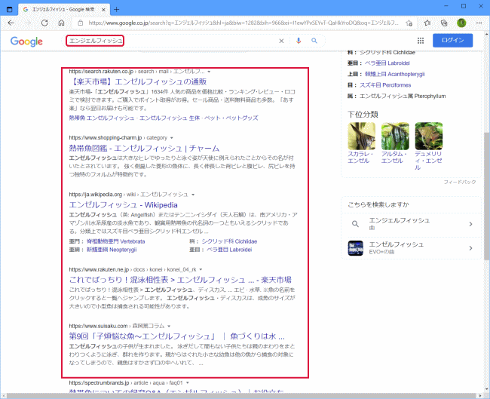Viewport: 490px width, 399px height.
Task: Open 第9回「子煩悩な魚～エンゼルフィッシュ」 result
Action: click(x=177, y=336)
